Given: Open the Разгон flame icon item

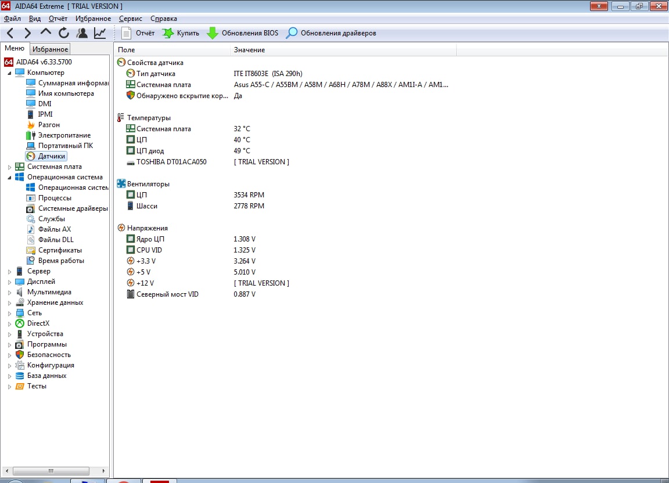Looking at the screenshot, I should pyautogui.click(x=43, y=125).
